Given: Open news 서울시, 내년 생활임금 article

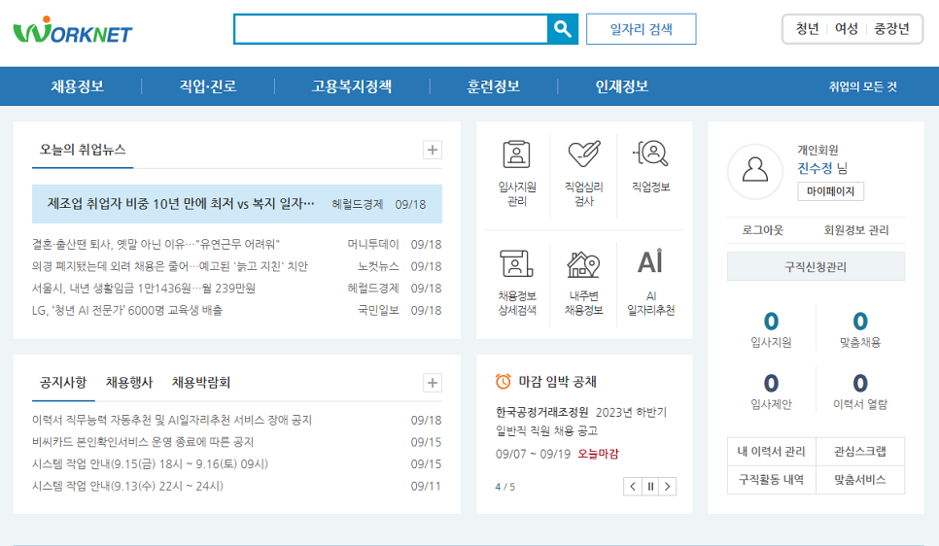Looking at the screenshot, I should [x=144, y=289].
